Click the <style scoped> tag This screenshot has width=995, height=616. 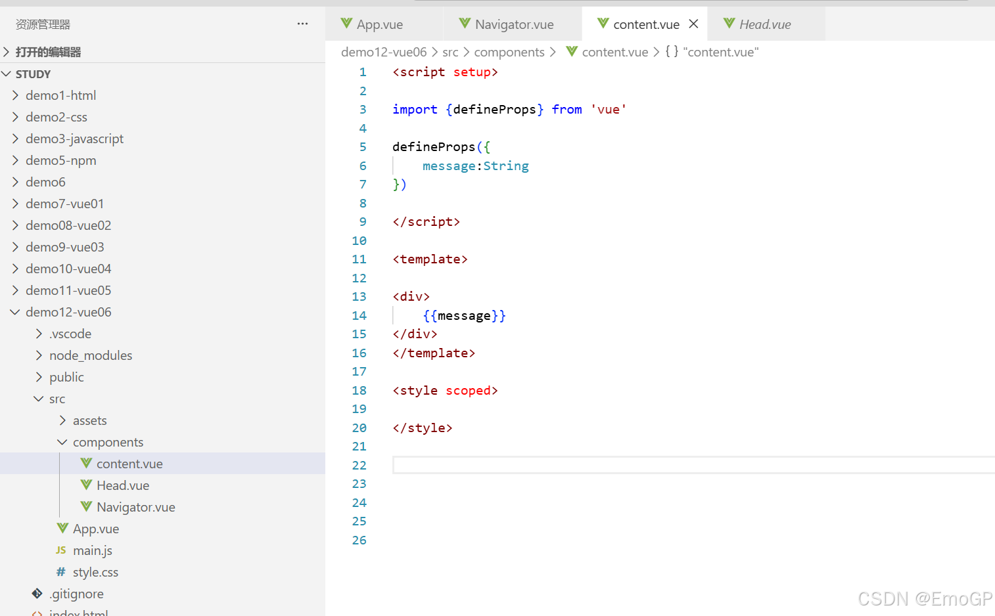(x=446, y=390)
